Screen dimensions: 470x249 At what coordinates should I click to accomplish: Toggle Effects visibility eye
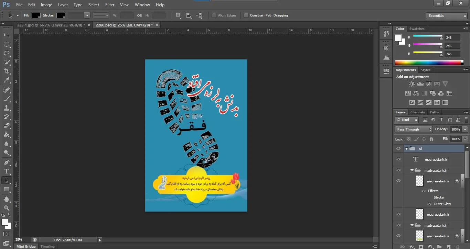[424, 191]
